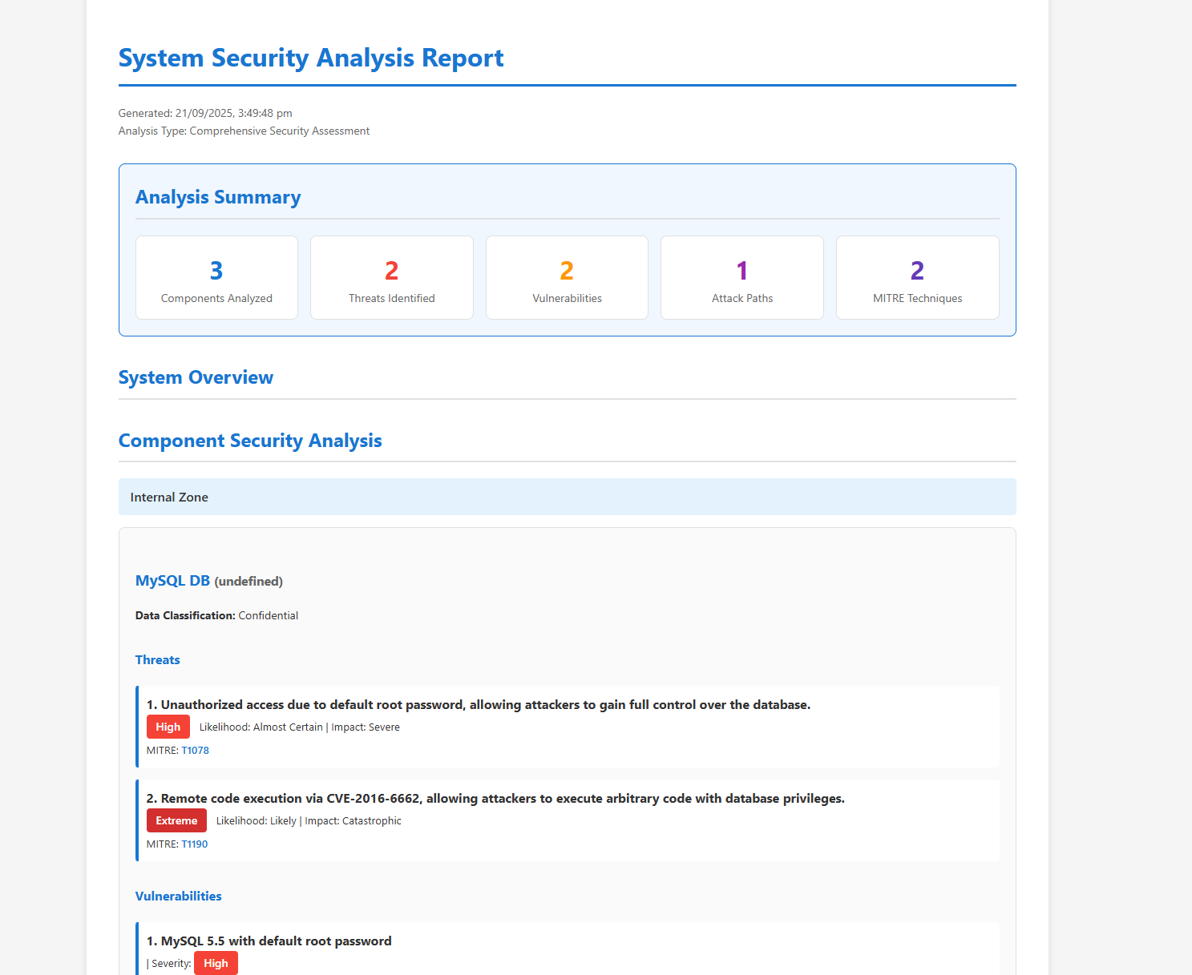Collapse the Threats subsection
This screenshot has width=1192, height=975.
157,659
